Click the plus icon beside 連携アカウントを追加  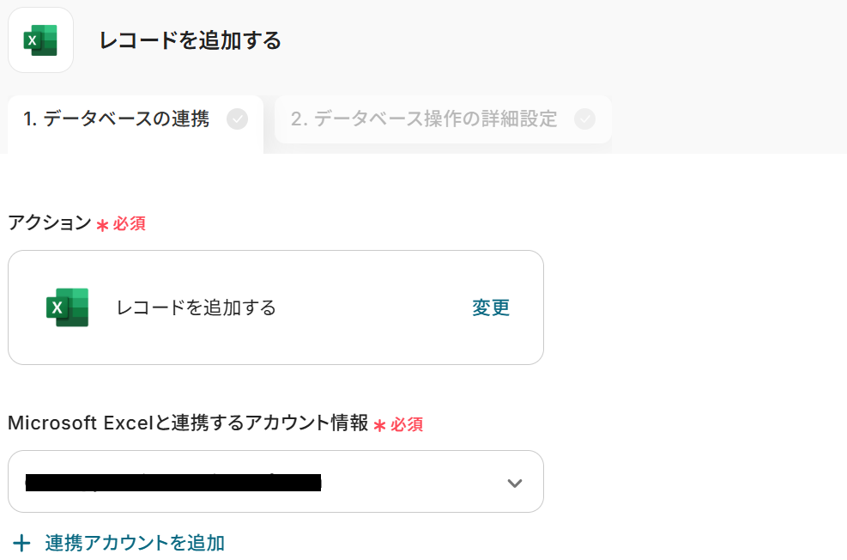click(21, 543)
